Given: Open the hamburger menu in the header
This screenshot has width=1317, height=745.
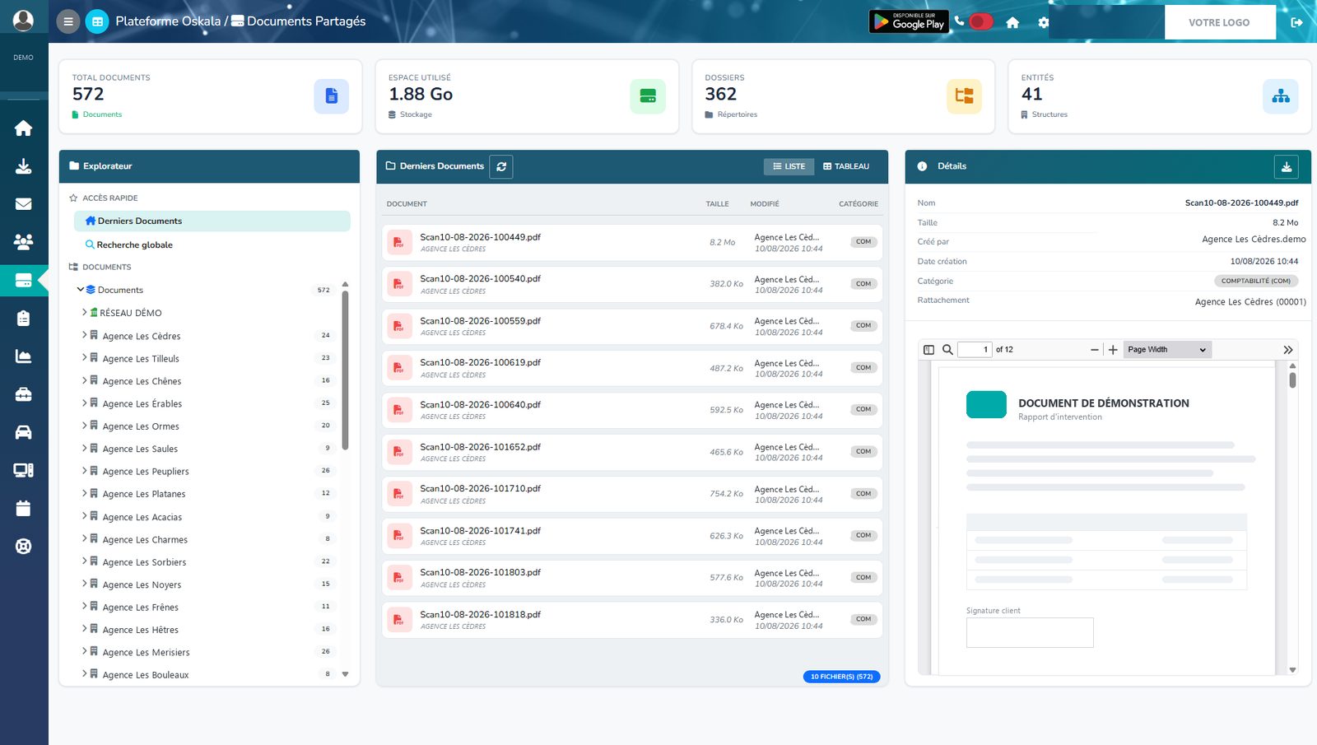Looking at the screenshot, I should pyautogui.click(x=68, y=22).
